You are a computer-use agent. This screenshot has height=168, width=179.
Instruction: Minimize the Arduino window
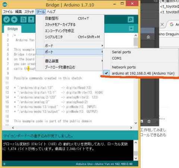click(114, 4)
